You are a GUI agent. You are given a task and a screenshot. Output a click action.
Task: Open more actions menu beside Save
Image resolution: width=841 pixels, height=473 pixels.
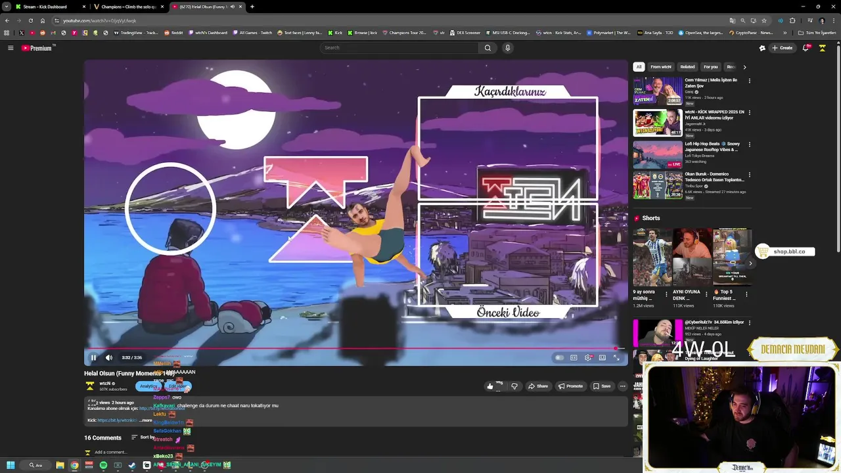pos(622,386)
